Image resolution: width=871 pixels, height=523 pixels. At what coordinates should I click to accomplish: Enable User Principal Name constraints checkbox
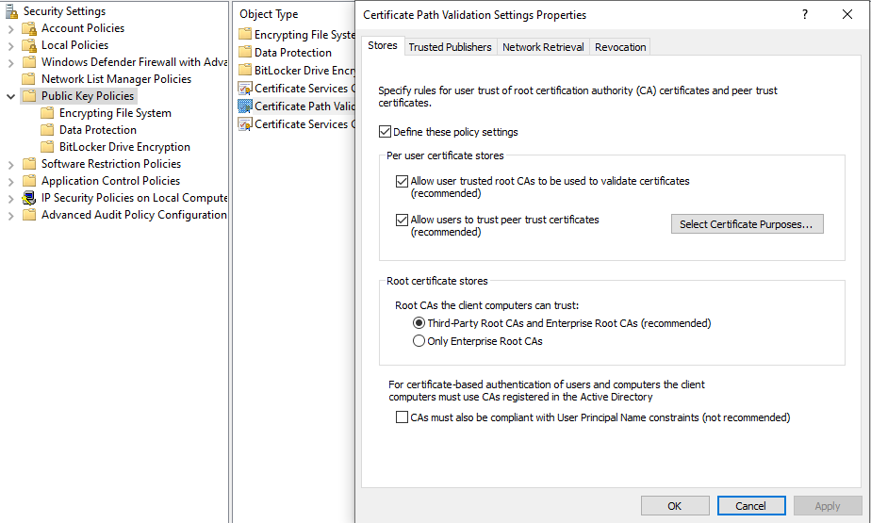(402, 417)
